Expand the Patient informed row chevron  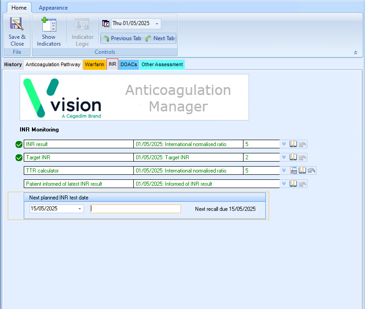(284, 183)
